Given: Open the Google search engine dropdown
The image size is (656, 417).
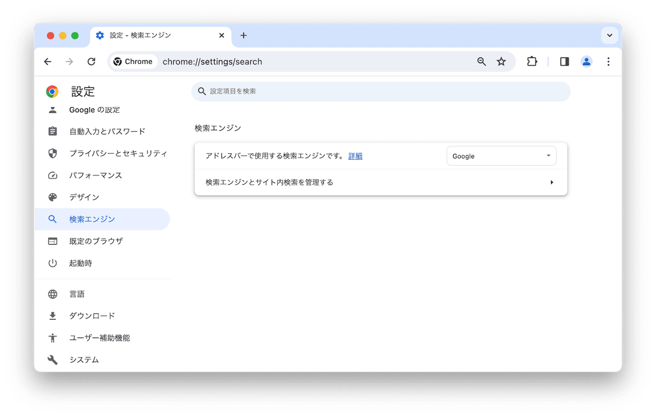Looking at the screenshot, I should (x=501, y=156).
